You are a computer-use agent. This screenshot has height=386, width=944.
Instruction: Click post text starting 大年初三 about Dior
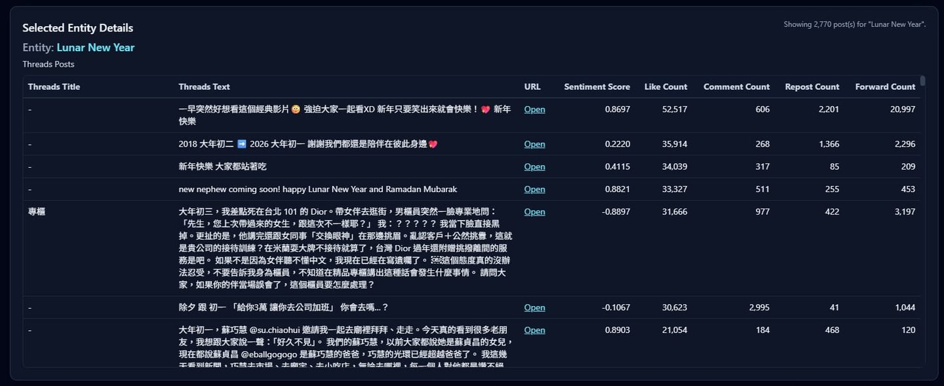[x=345, y=248]
